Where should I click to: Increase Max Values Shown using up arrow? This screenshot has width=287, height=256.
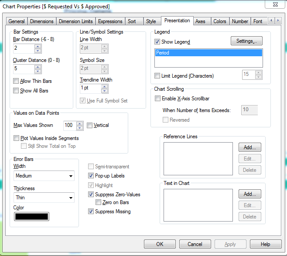pyautogui.click(x=80, y=124)
